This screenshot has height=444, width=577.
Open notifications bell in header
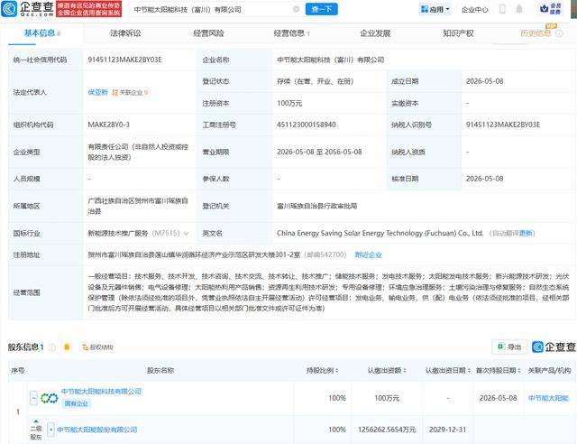(519, 9)
